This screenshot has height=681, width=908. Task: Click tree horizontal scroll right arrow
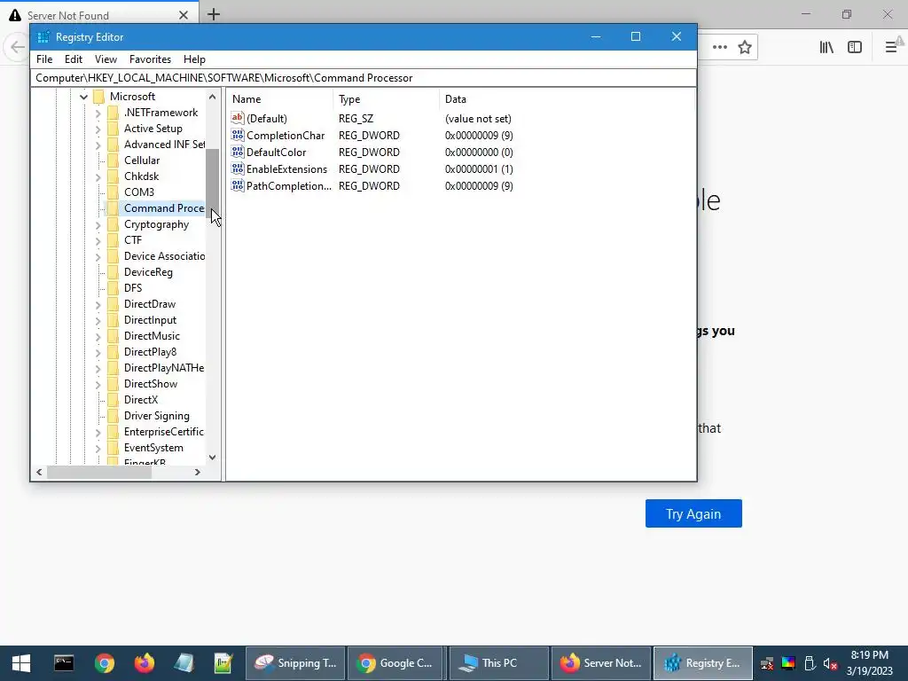click(198, 473)
